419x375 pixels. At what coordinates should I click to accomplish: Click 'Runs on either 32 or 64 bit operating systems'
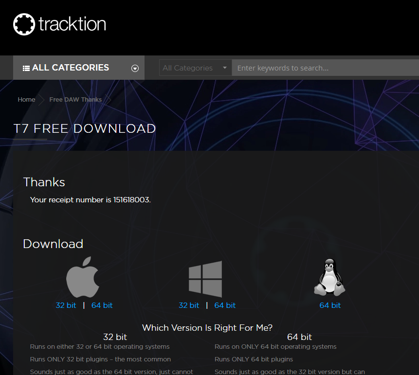(100, 347)
